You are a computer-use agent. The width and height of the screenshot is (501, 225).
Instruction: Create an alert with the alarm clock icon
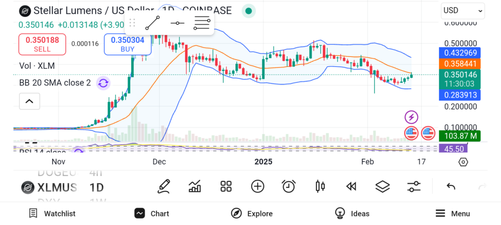(289, 186)
